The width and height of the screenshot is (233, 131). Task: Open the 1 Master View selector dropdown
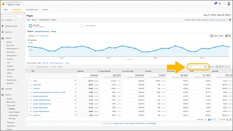pos(15,5)
